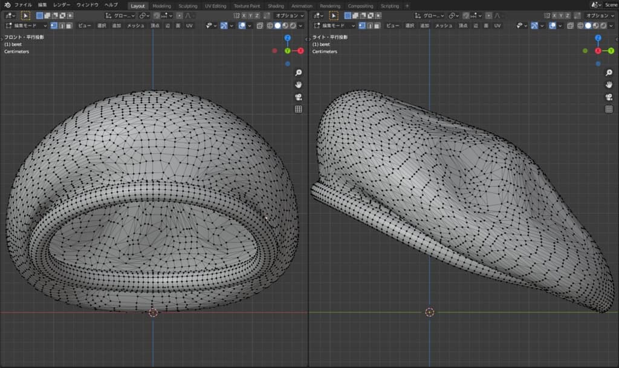Toggle X-ray display in left viewport header

coord(260,26)
